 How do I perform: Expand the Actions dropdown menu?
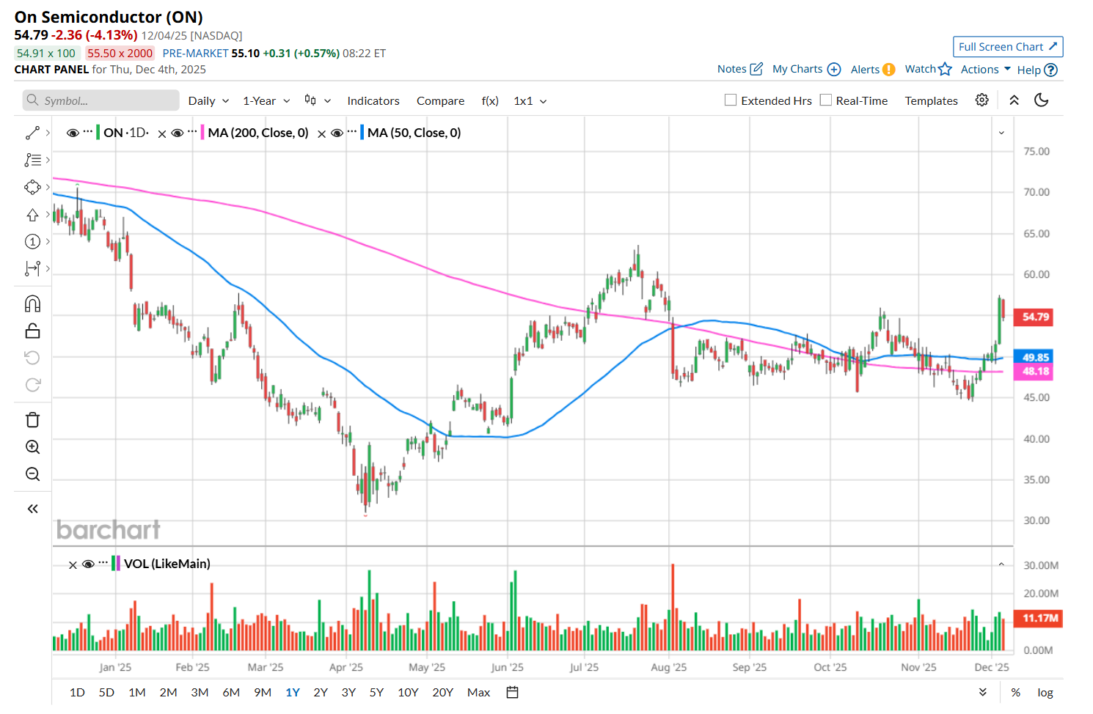985,70
